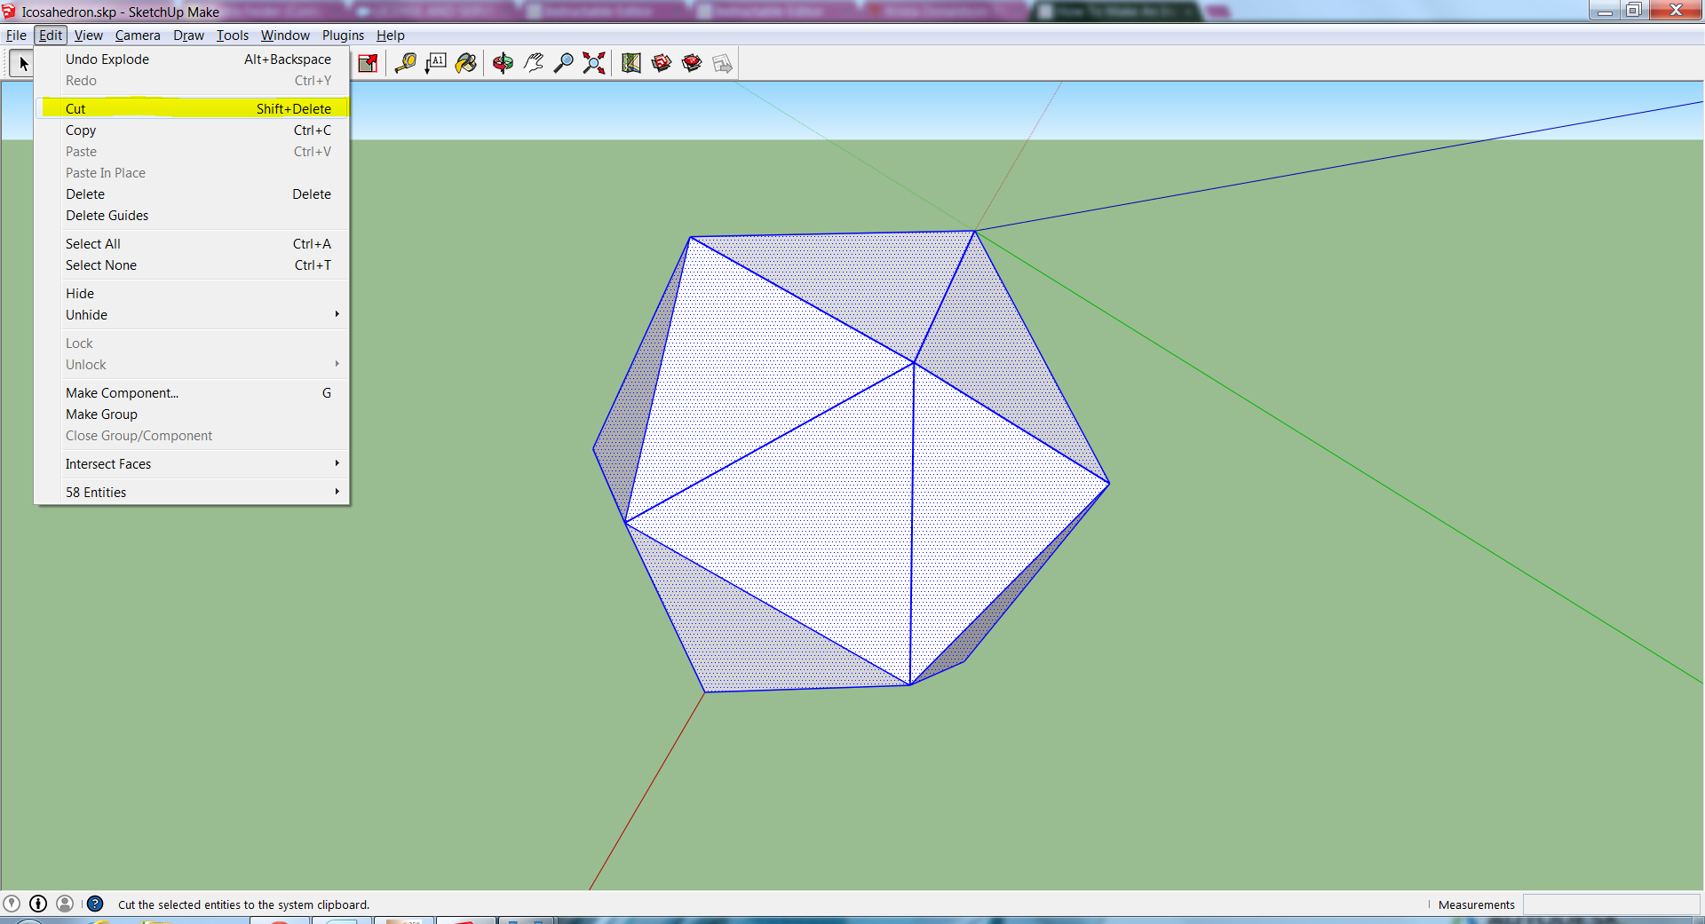Open the Plugins menu
This screenshot has height=924, width=1705.
tap(343, 36)
